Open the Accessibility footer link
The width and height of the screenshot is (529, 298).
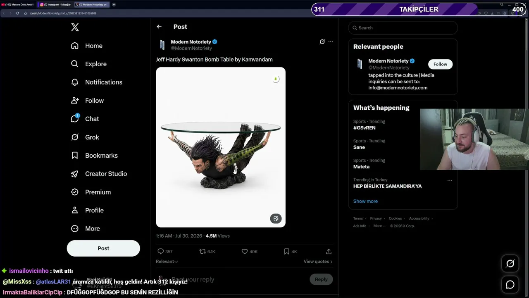pos(419,219)
